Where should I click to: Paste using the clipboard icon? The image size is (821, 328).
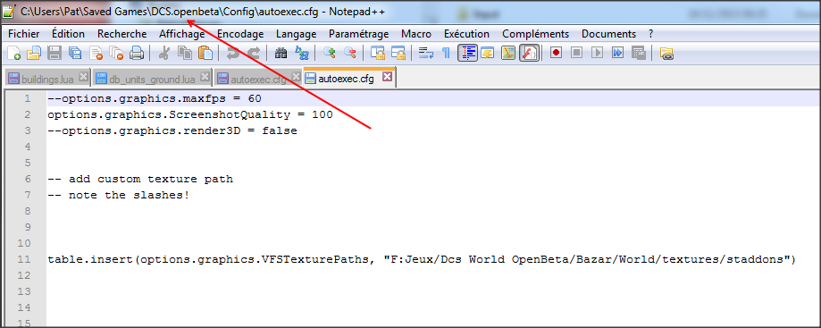coord(205,53)
